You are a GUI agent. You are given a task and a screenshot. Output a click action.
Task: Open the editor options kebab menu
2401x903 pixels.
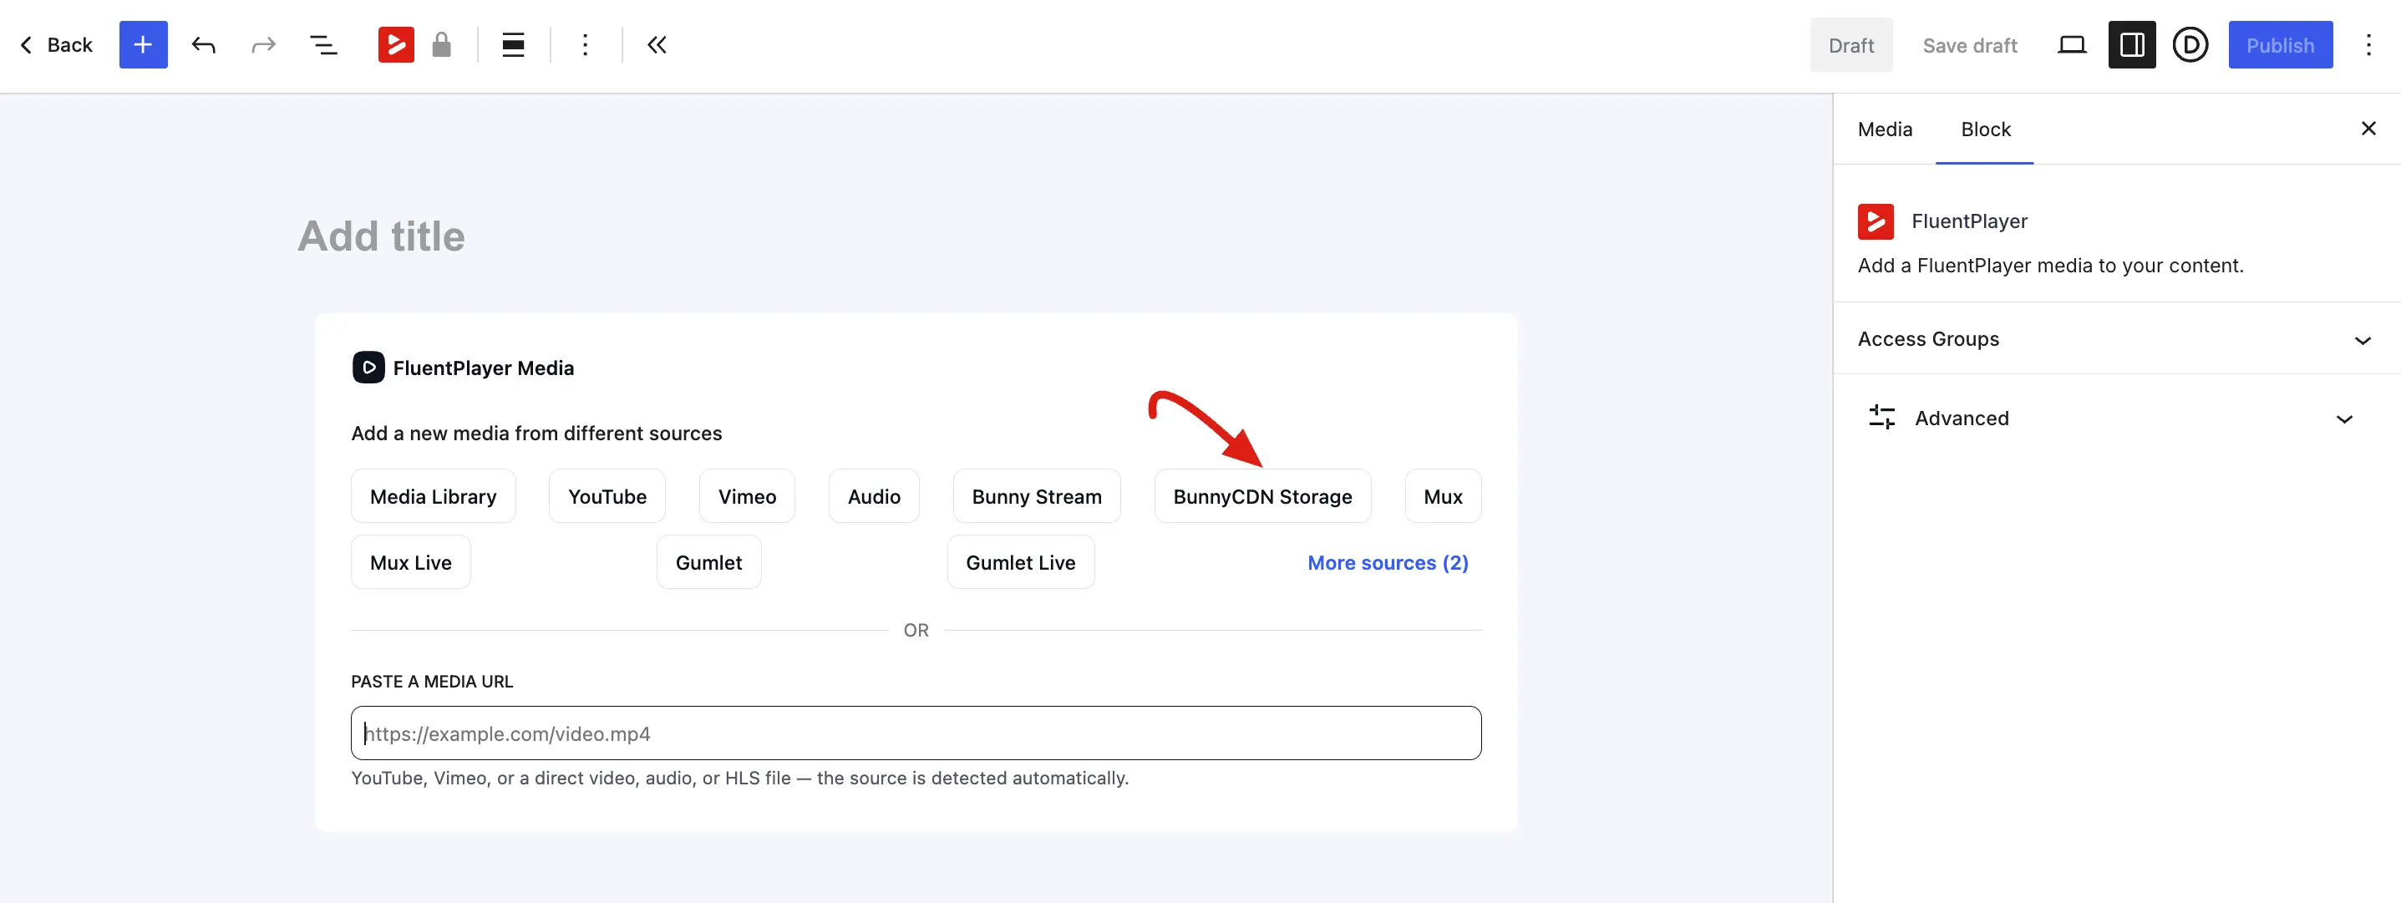(2368, 45)
